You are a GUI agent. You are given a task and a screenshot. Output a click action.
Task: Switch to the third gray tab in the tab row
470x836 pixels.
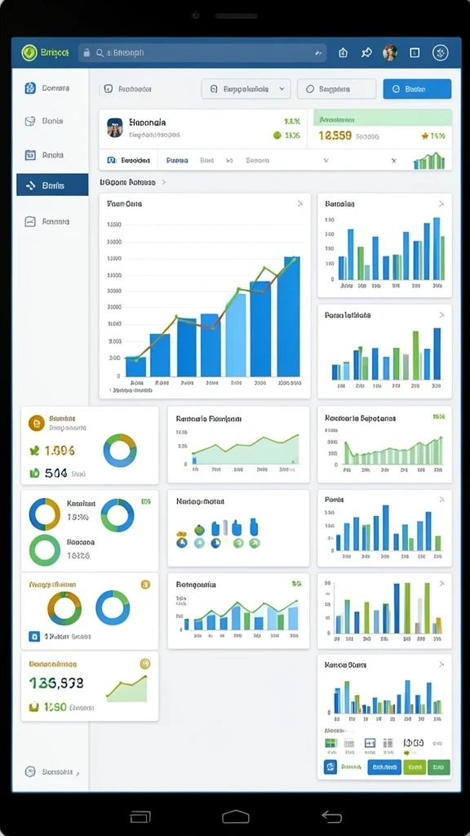coord(206,160)
